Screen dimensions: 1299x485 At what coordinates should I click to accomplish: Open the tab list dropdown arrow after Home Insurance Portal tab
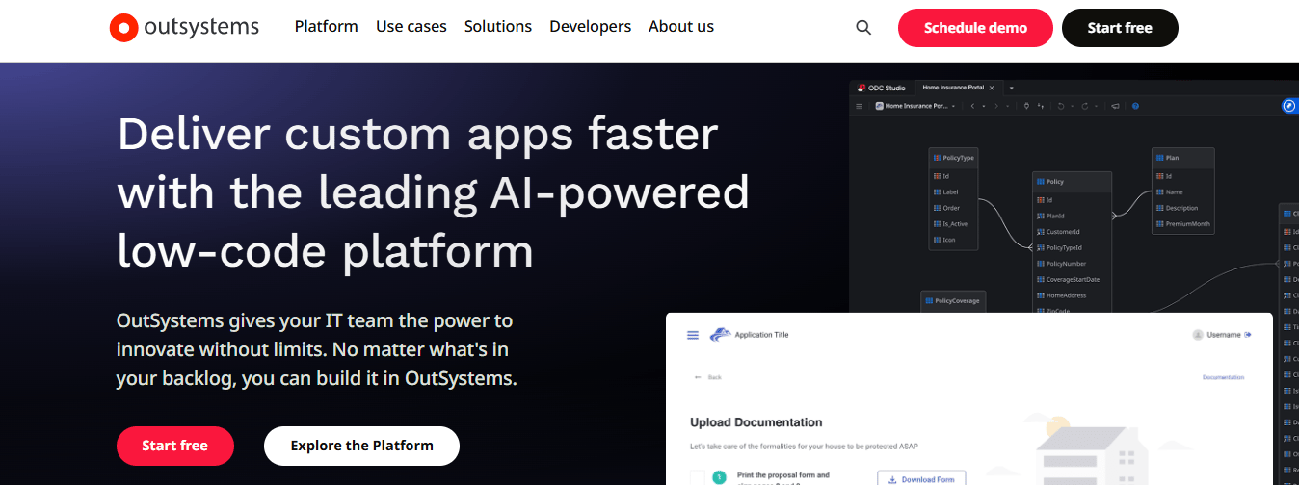(x=1012, y=88)
